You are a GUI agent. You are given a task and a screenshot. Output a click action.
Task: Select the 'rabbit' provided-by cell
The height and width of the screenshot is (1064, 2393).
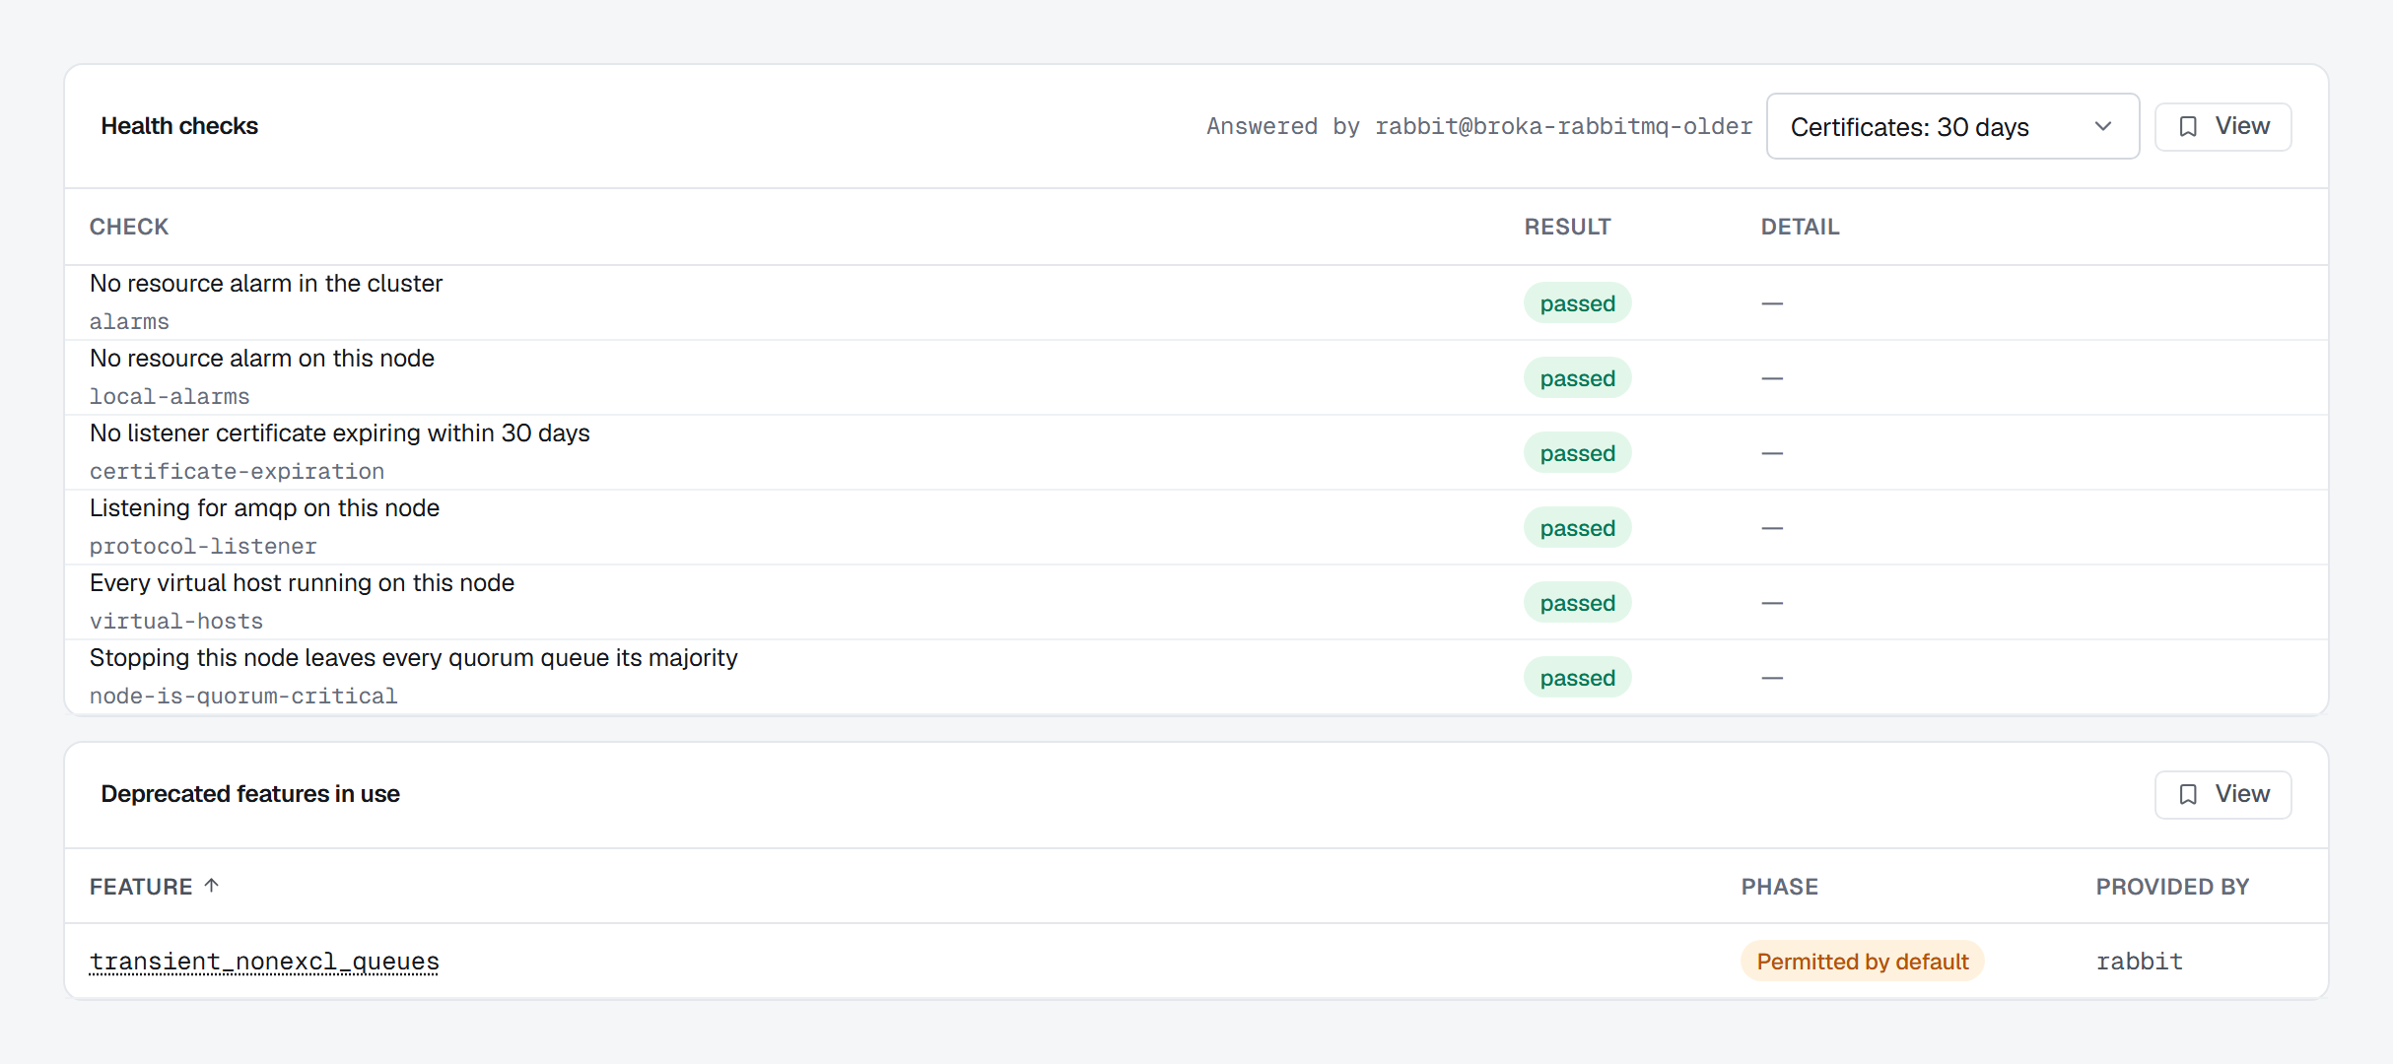click(x=2139, y=962)
